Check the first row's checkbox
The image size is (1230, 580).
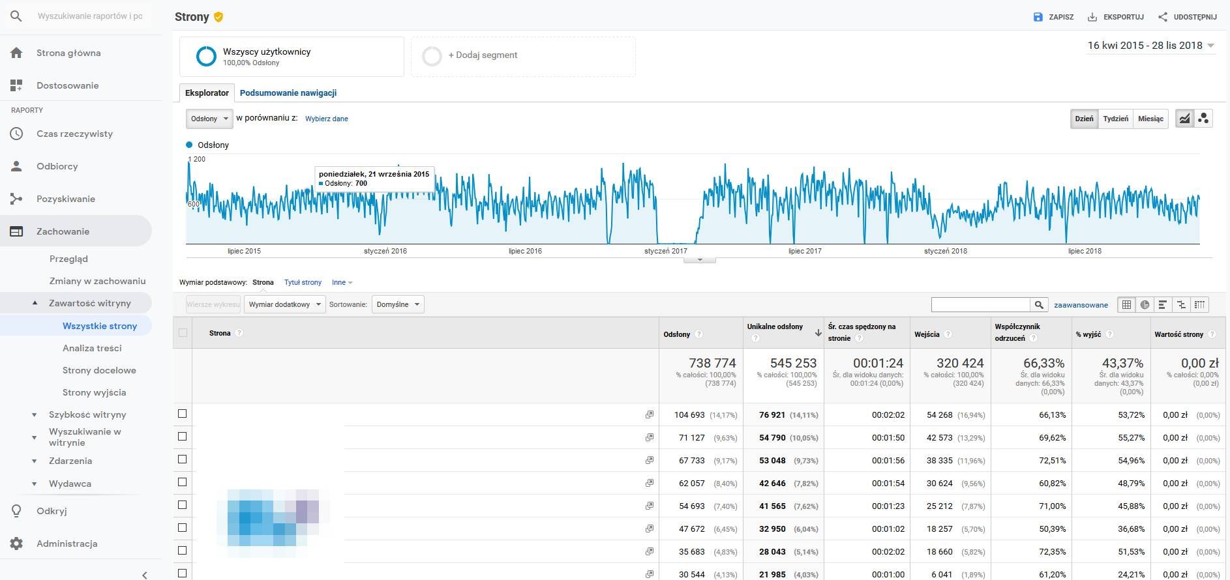coord(183,414)
